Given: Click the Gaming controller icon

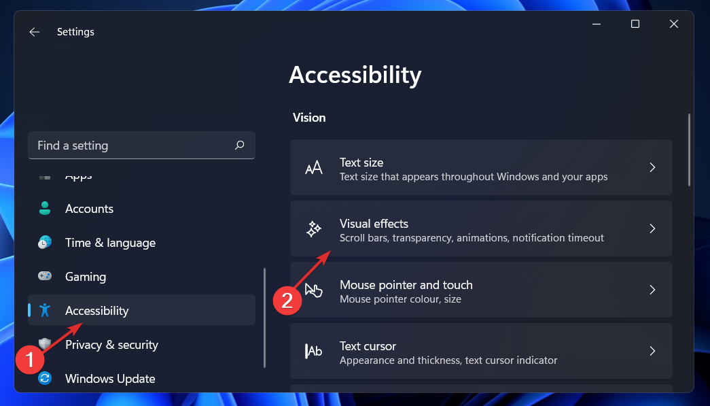Looking at the screenshot, I should (45, 276).
